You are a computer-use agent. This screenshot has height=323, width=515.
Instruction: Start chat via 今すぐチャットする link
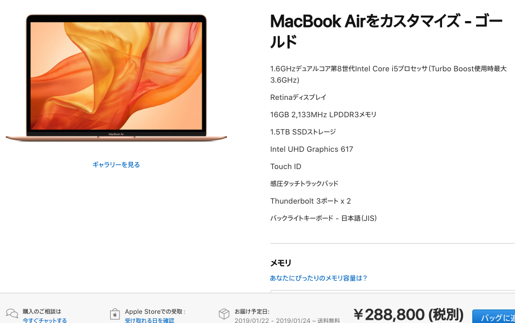click(x=45, y=320)
